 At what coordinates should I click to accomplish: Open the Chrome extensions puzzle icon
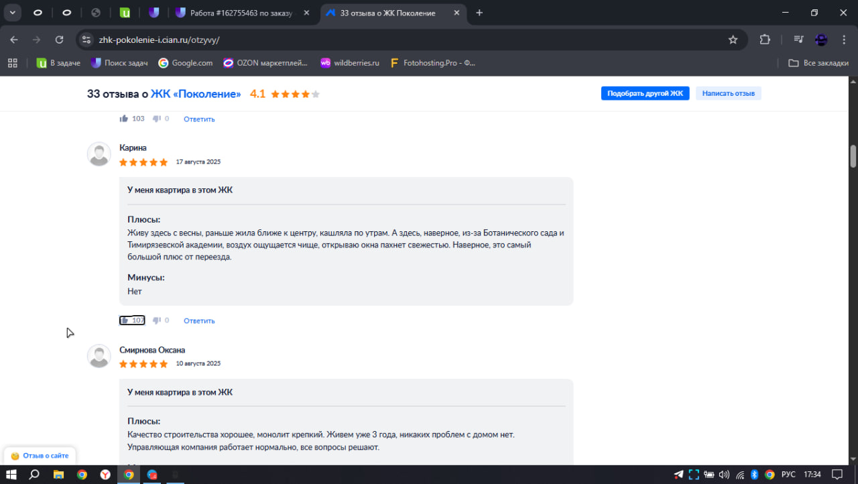765,40
